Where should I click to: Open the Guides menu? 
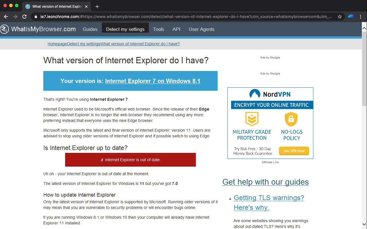click(90, 29)
